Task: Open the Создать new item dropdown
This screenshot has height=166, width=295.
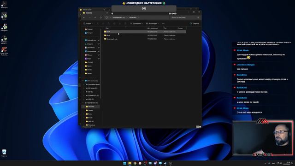Action: point(88,24)
